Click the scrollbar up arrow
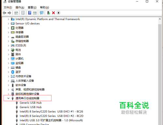The height and width of the screenshot is (125, 163). [x=160, y=19]
